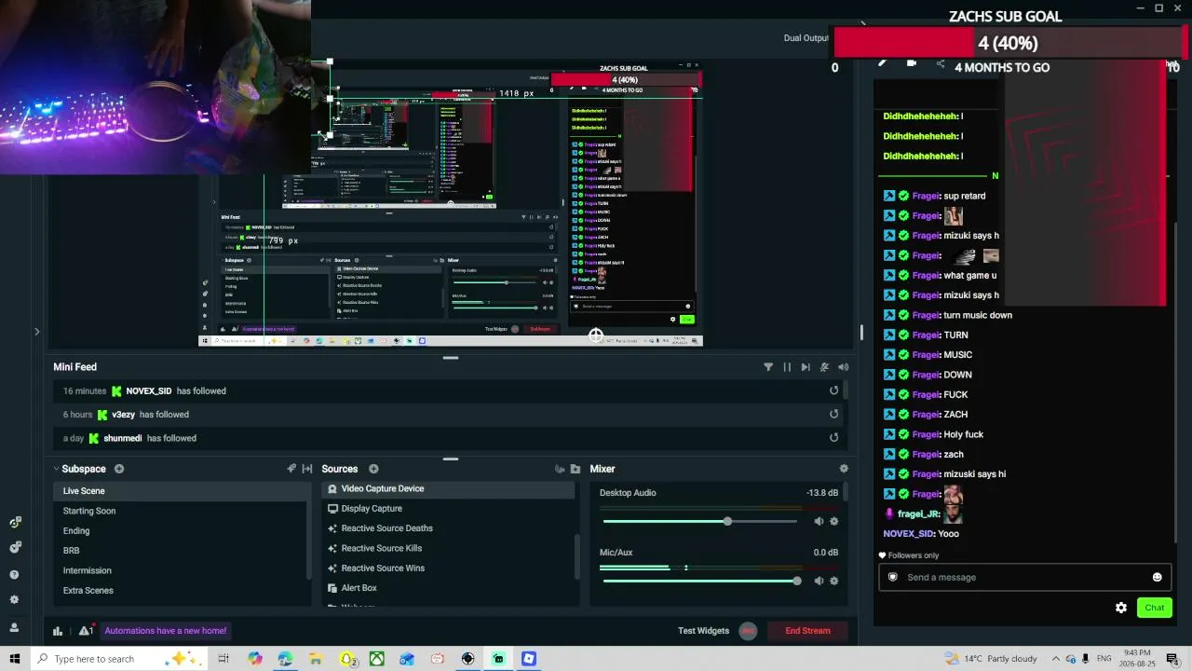This screenshot has height=671, width=1192.
Task: Open Microsoft Edge from the taskbar
Action: coord(285,659)
